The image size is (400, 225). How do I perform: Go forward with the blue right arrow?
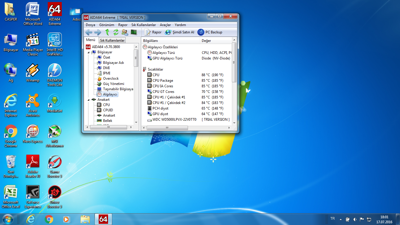click(x=98, y=32)
